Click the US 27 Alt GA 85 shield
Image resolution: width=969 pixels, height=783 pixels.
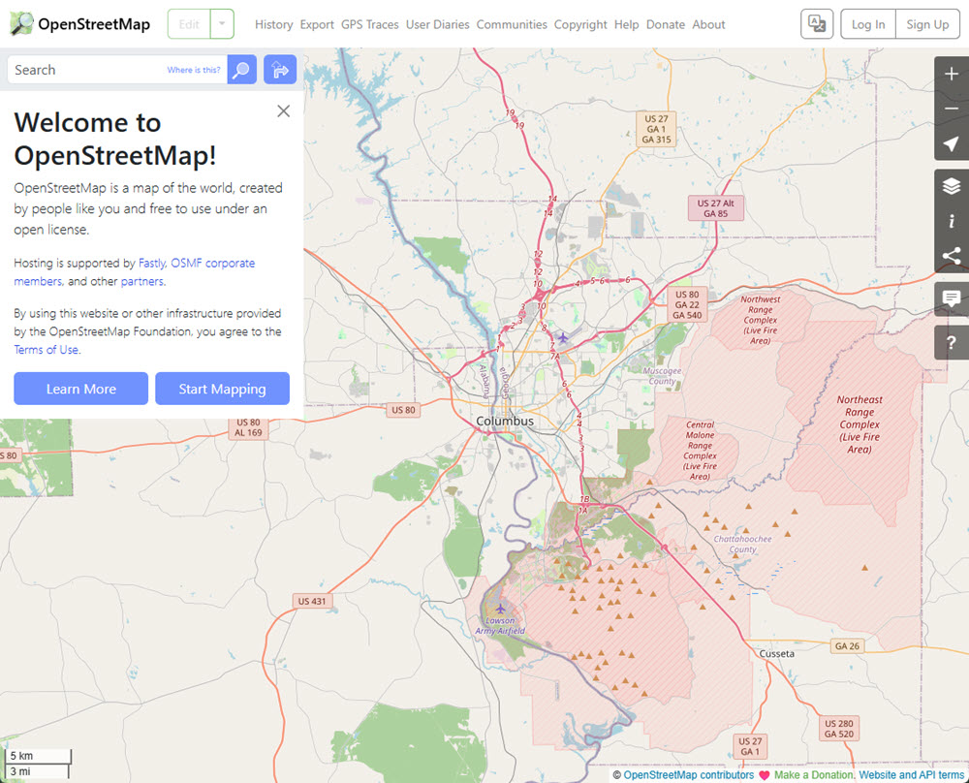[716, 208]
